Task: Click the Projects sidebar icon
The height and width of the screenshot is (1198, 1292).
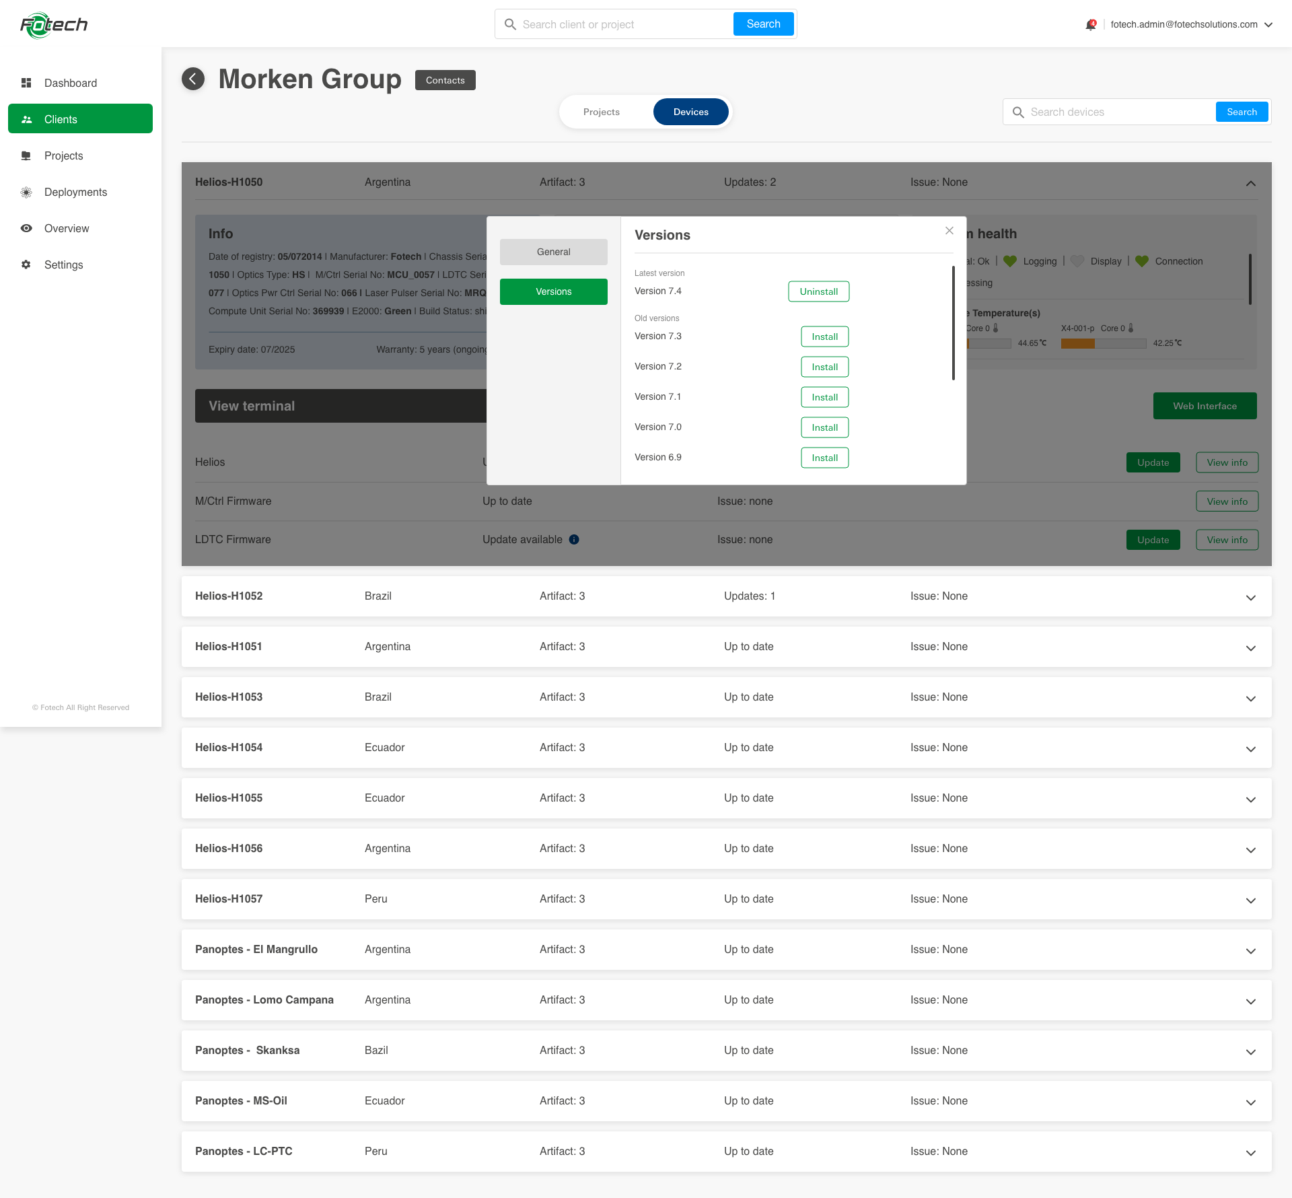Action: coord(26,155)
